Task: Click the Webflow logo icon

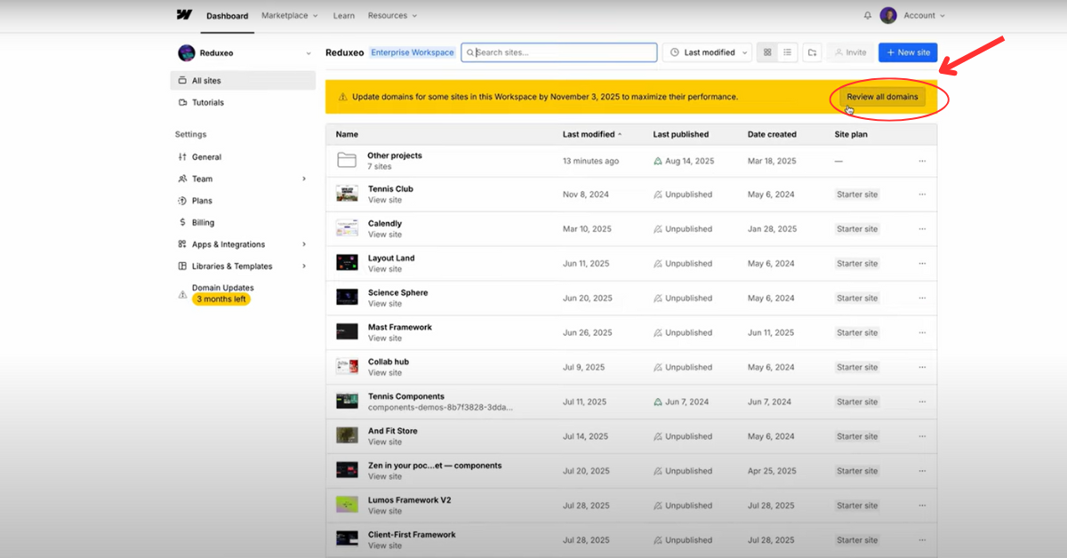Action: pyautogui.click(x=184, y=15)
